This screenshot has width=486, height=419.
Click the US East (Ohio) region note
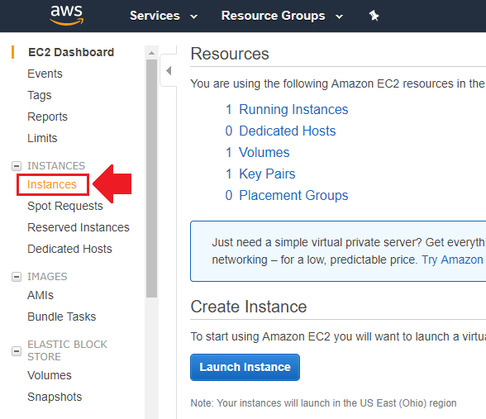(323, 403)
